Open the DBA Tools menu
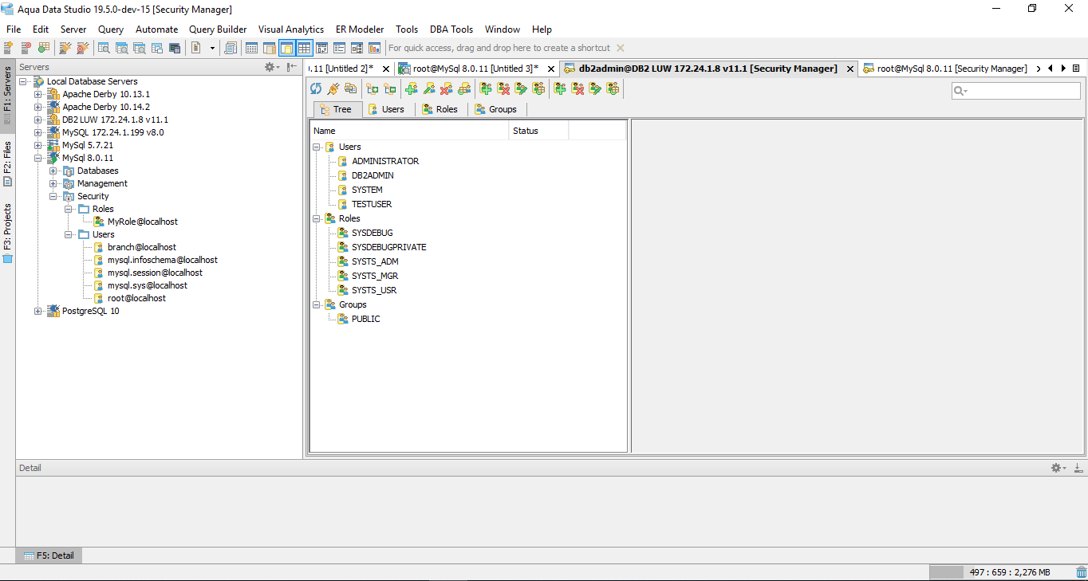 [451, 29]
